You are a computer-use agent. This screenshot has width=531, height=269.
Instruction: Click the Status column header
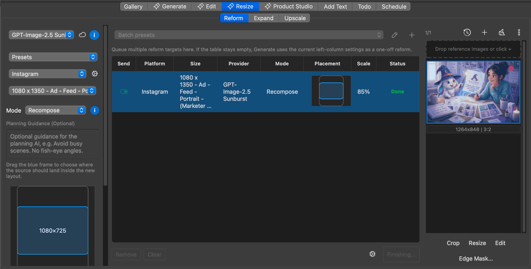point(398,64)
